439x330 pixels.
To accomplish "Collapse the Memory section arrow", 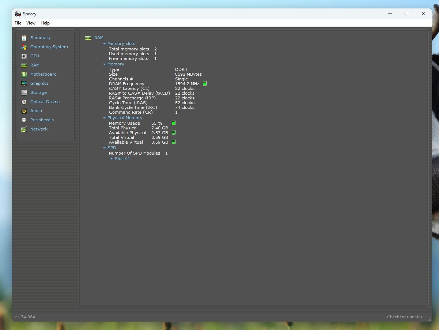I will tap(104, 64).
